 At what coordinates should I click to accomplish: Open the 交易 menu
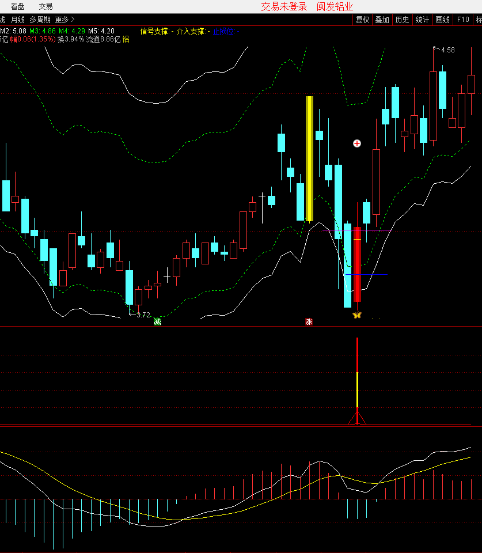[x=45, y=6]
